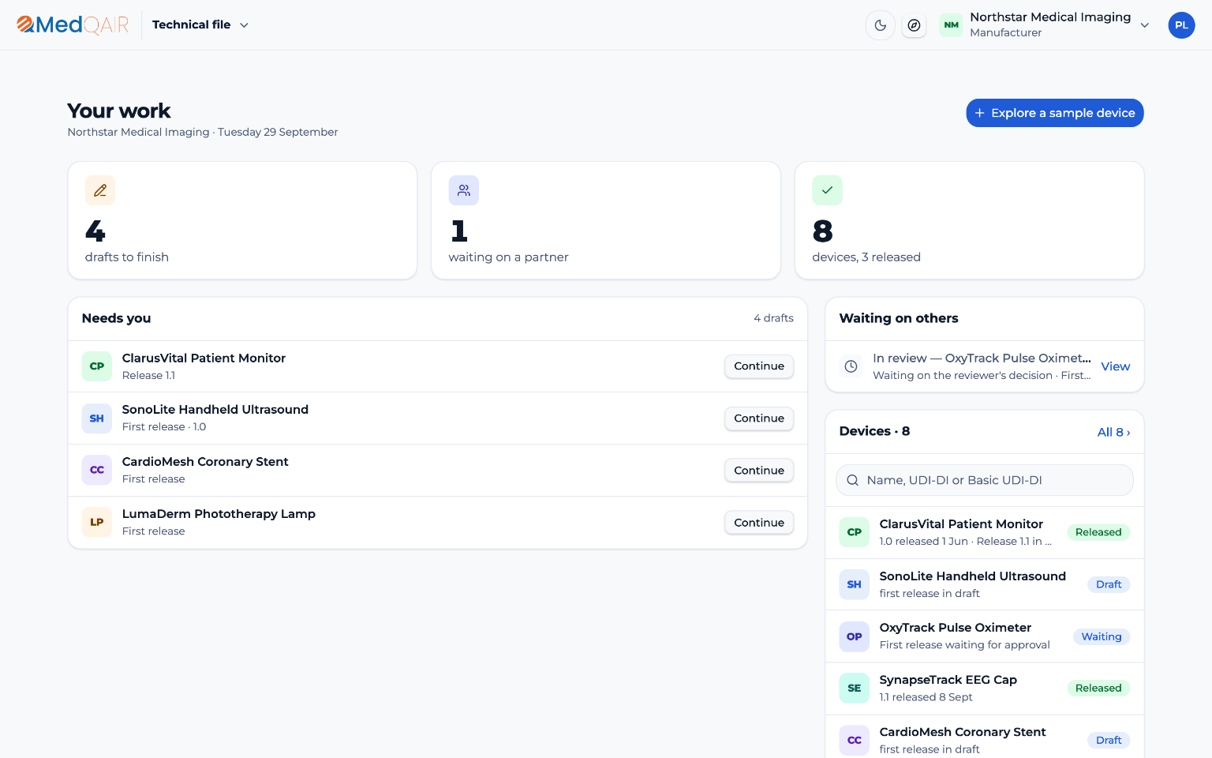The image size is (1212, 758).
Task: Open OxyTrack Pulse Oximeter device name
Action: coord(956,628)
